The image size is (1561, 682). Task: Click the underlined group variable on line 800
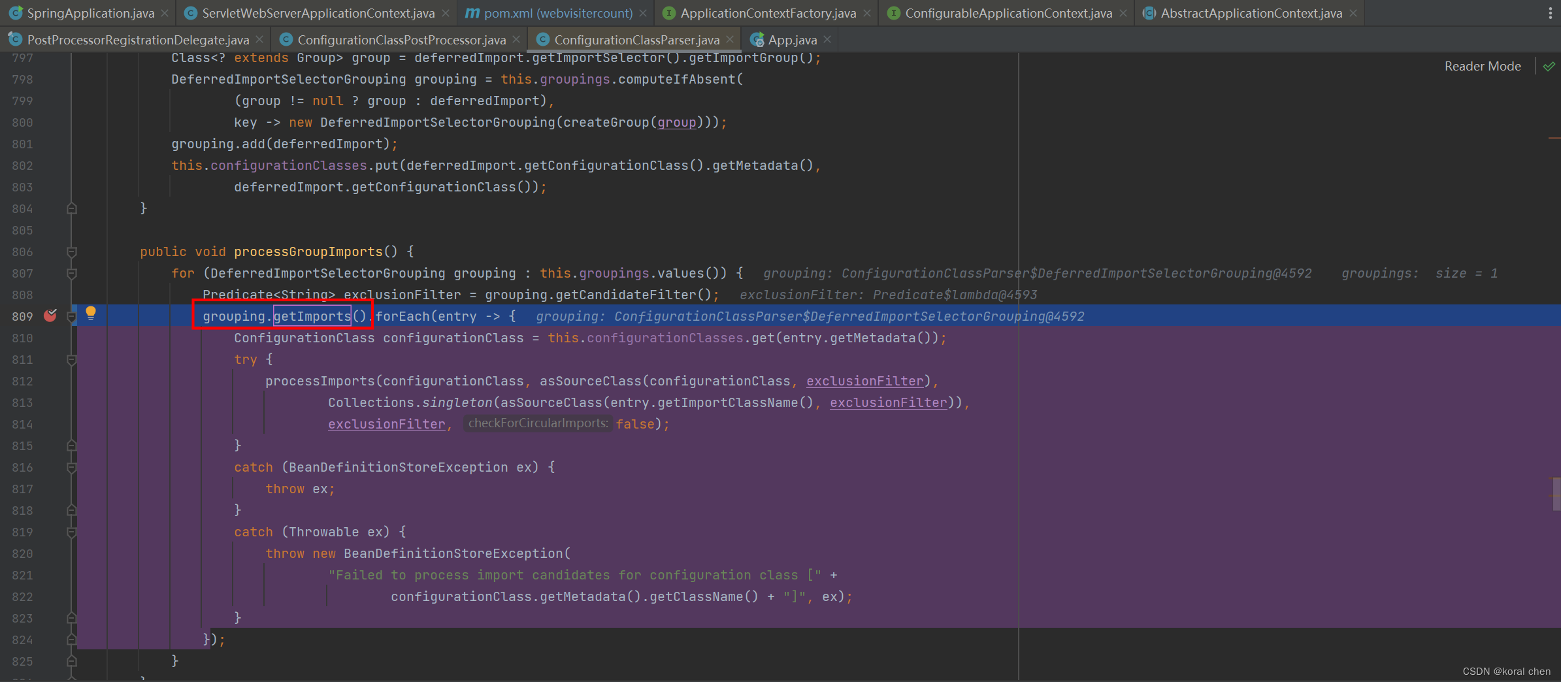click(x=676, y=123)
